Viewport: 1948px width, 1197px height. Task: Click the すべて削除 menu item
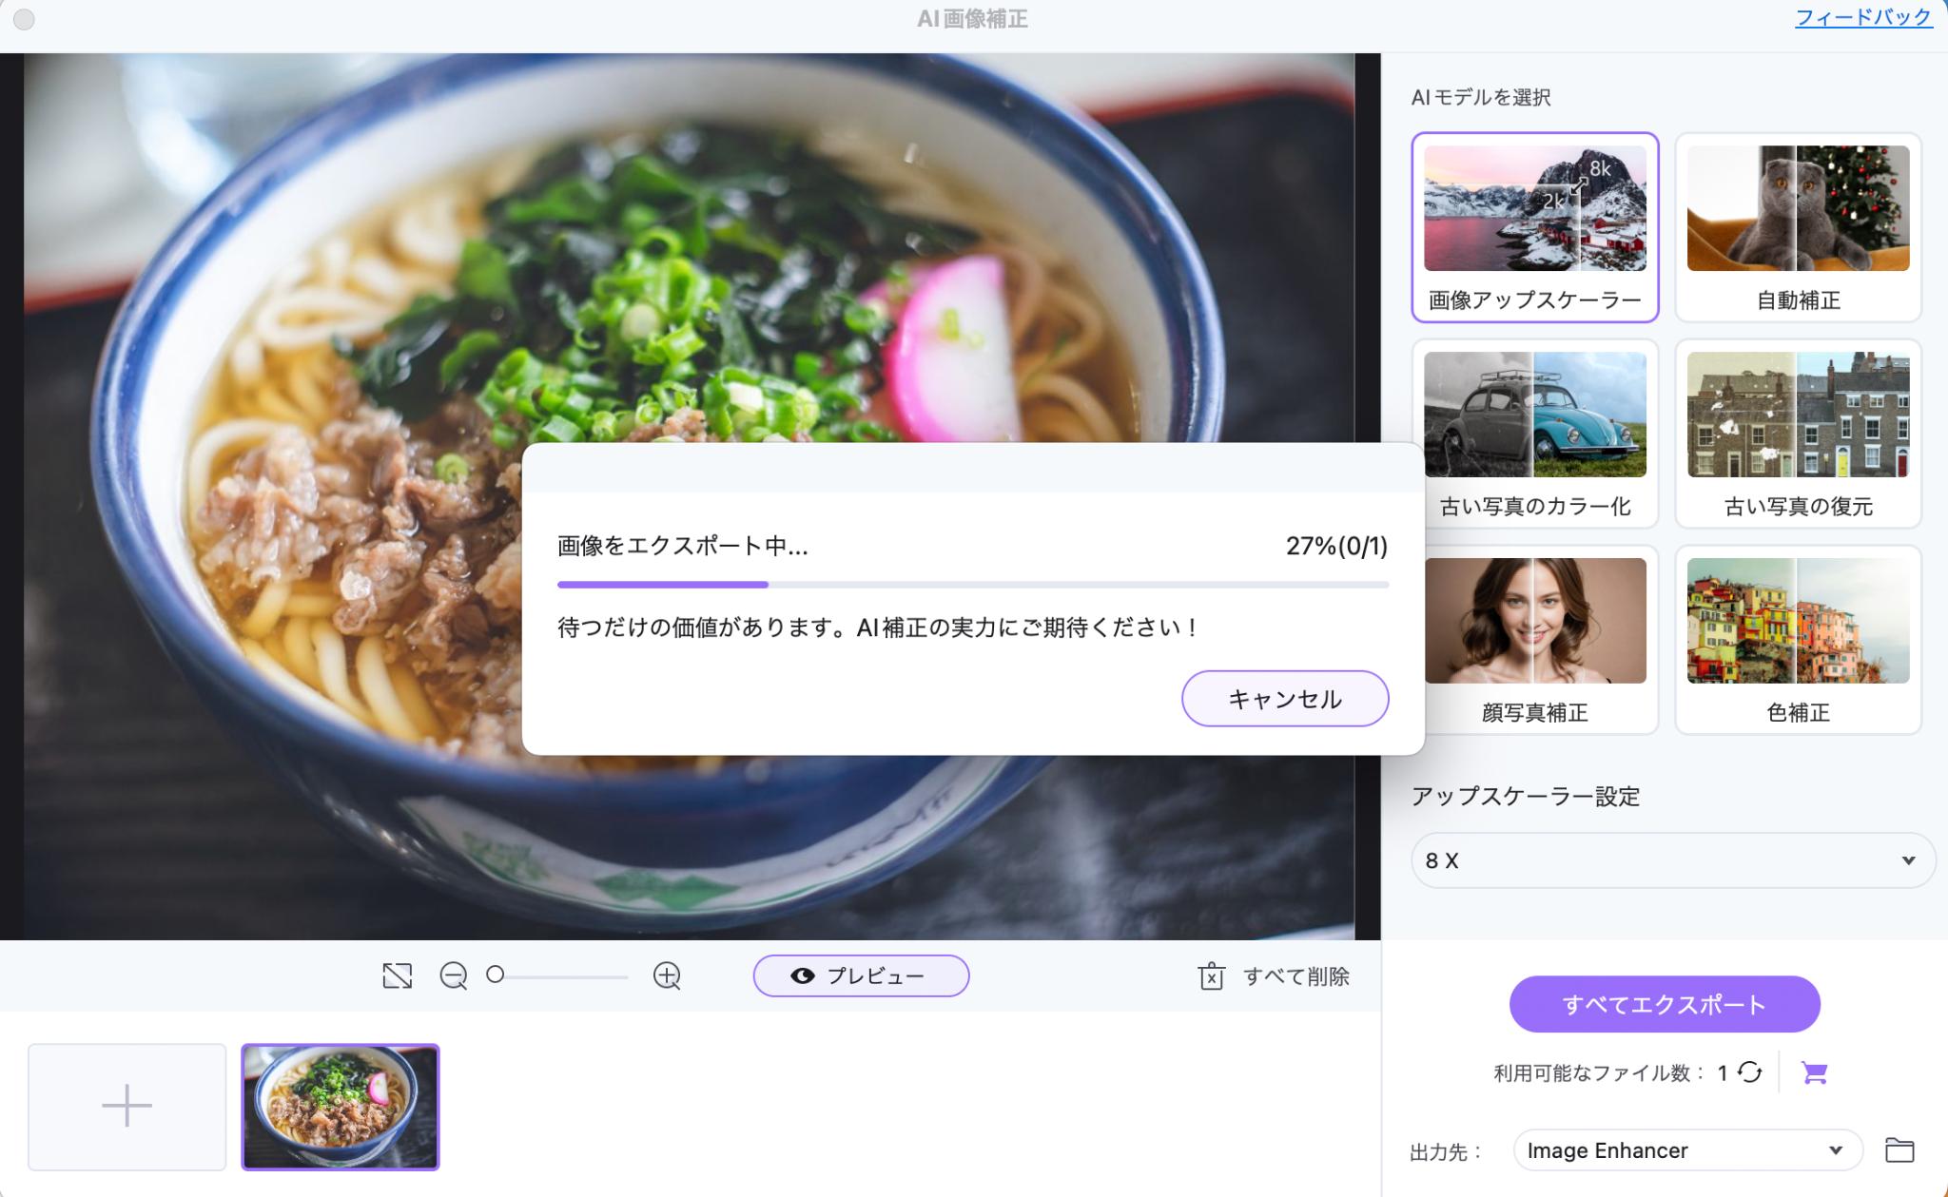(x=1275, y=976)
